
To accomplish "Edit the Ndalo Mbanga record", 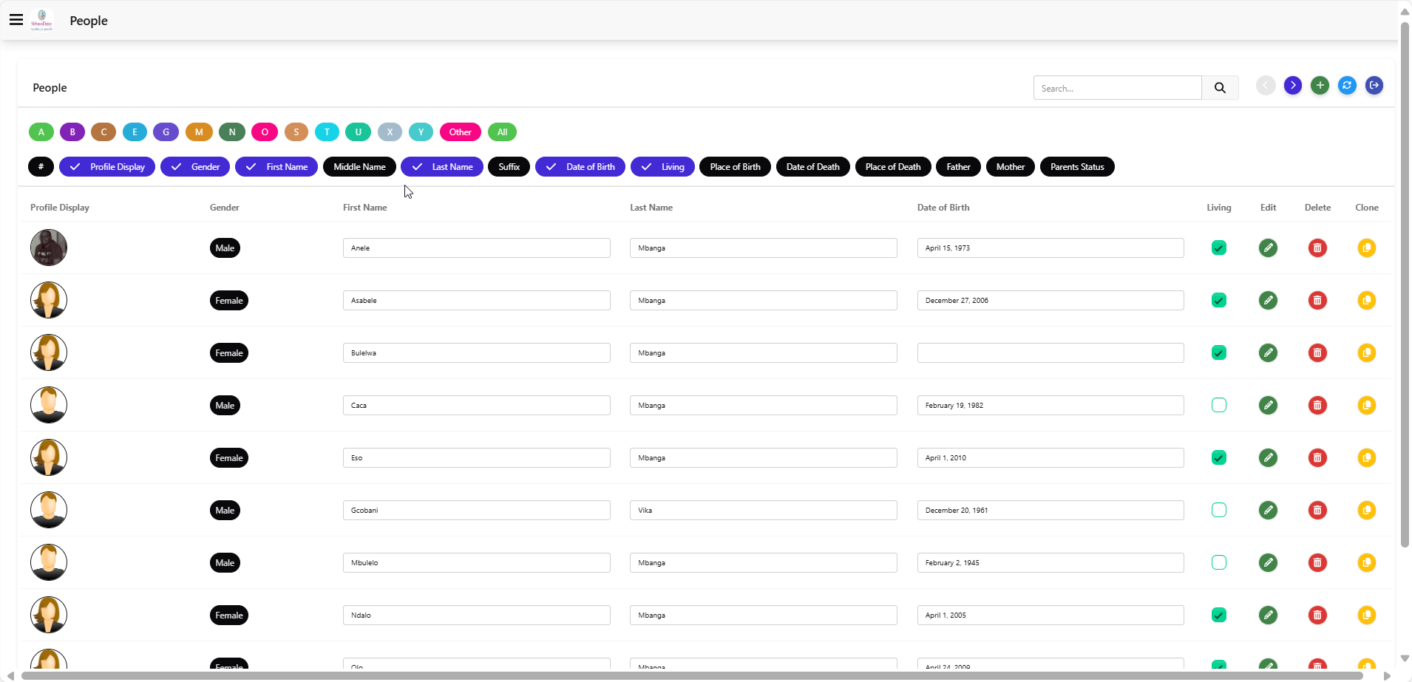I will 1268,615.
